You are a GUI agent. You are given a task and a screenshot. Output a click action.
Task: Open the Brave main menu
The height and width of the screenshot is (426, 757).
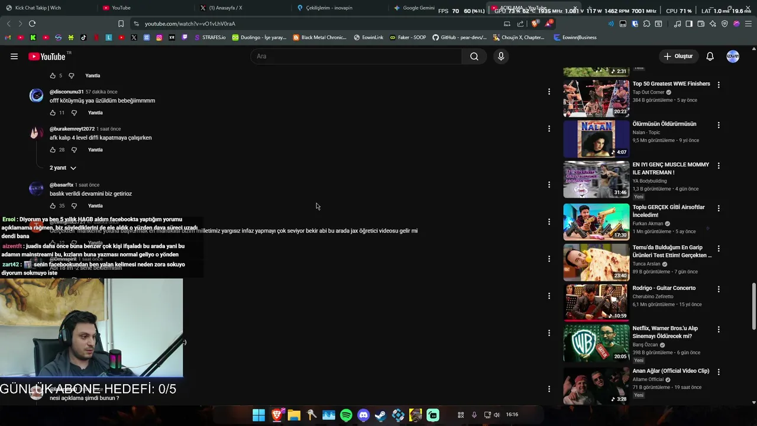pos(748,24)
